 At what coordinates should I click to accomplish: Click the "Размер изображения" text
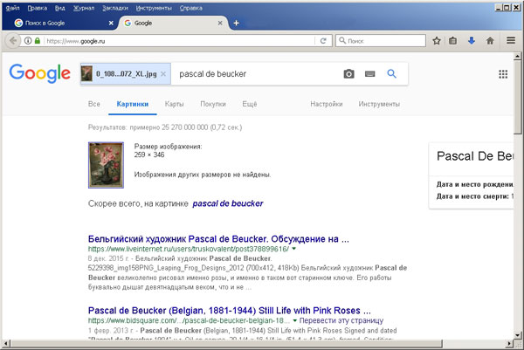coord(168,147)
